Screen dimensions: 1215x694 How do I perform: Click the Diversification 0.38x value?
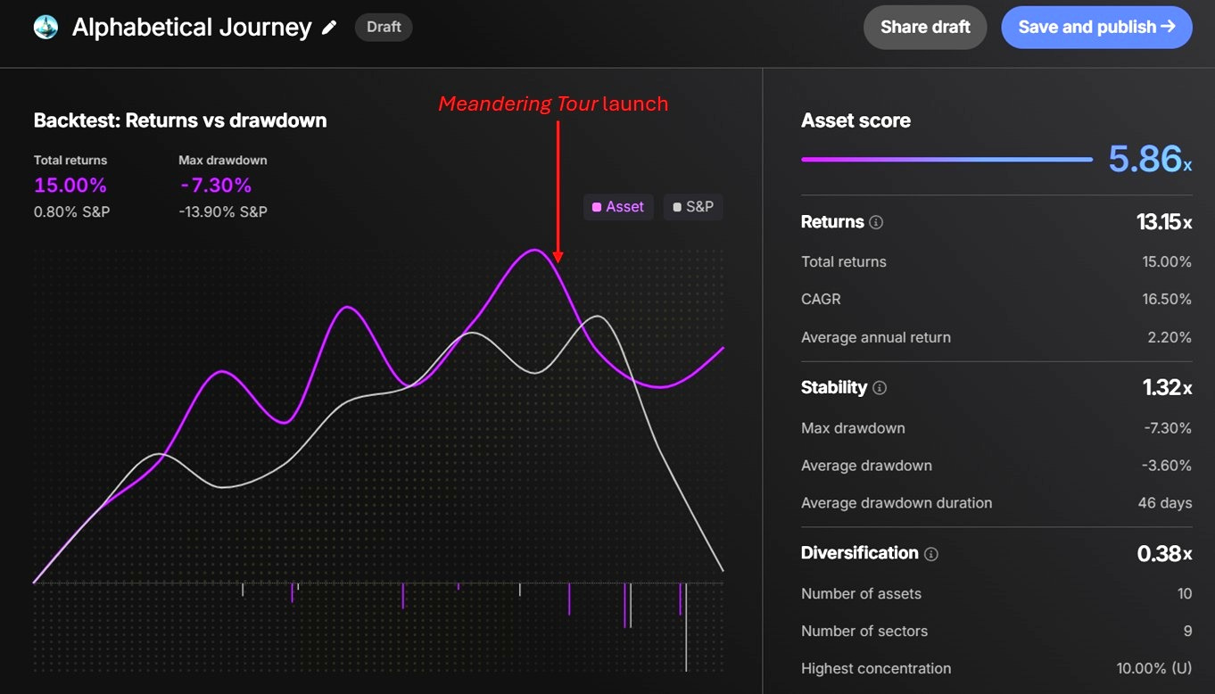coord(1165,554)
